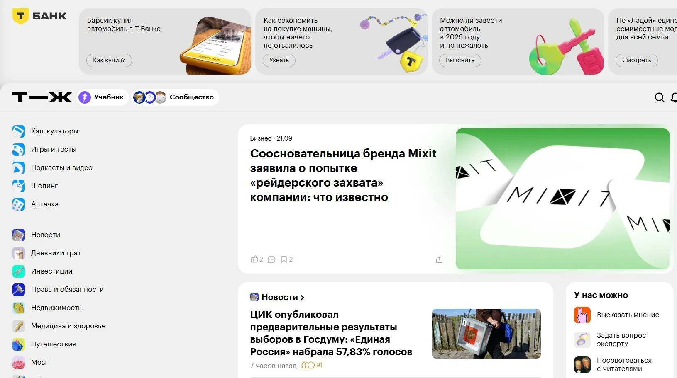
Task: Click the Аптечка sidebar icon
Action: point(18,204)
